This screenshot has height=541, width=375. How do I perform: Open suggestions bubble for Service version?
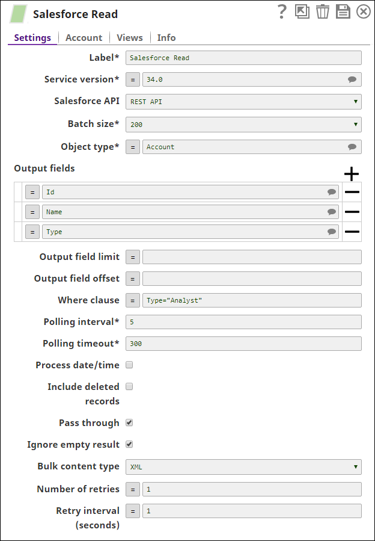[x=352, y=79]
